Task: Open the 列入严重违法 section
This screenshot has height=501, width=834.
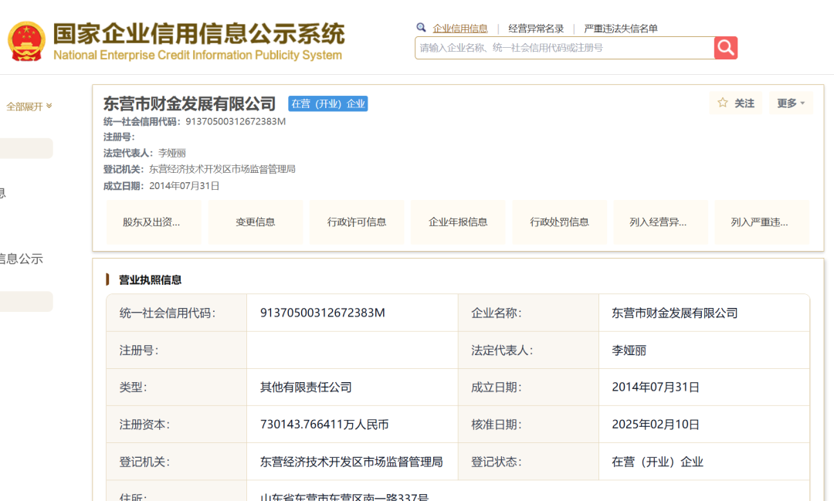Action: (x=760, y=222)
